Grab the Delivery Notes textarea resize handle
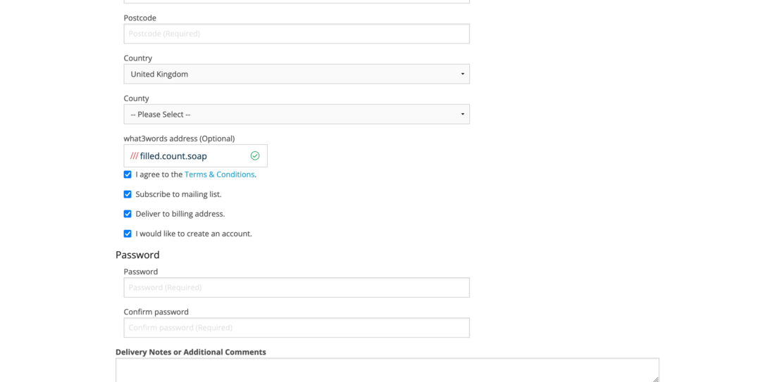This screenshot has height=382, width=775. (x=655, y=379)
